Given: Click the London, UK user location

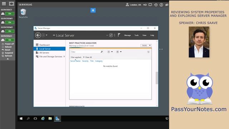Looking at the screenshot, I should coord(133,5).
